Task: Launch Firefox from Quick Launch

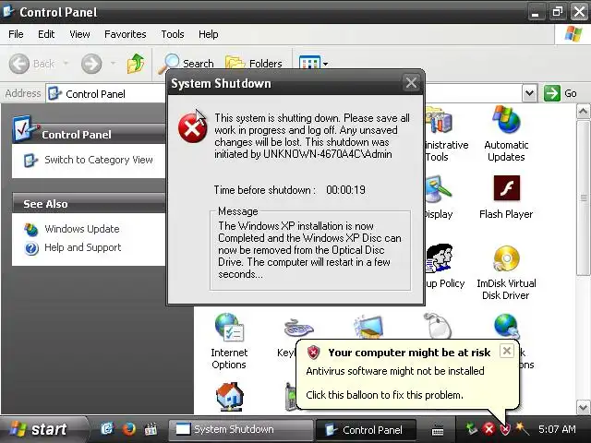Action: click(129, 428)
